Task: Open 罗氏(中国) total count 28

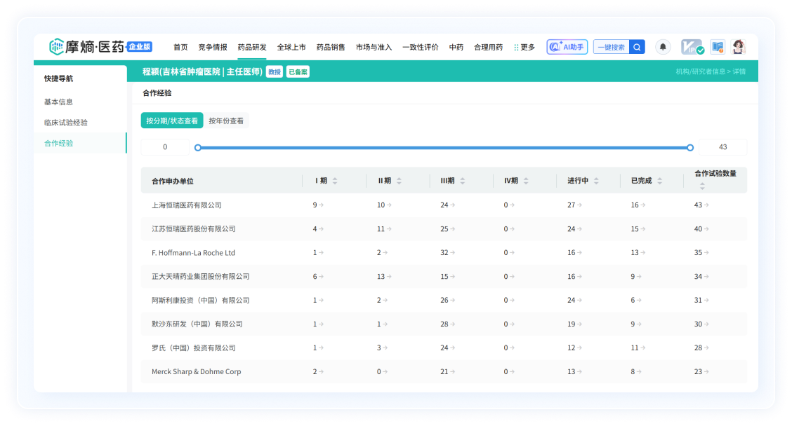Action: [701, 348]
